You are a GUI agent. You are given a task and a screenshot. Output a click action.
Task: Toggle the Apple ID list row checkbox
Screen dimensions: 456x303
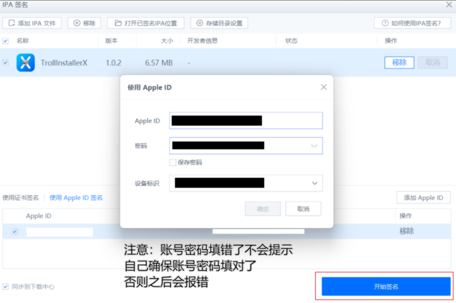[x=15, y=232]
